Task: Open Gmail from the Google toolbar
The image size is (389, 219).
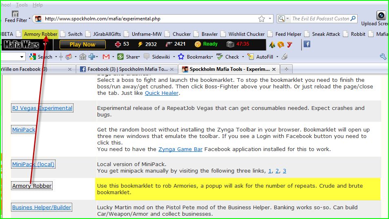Action: coord(106,57)
